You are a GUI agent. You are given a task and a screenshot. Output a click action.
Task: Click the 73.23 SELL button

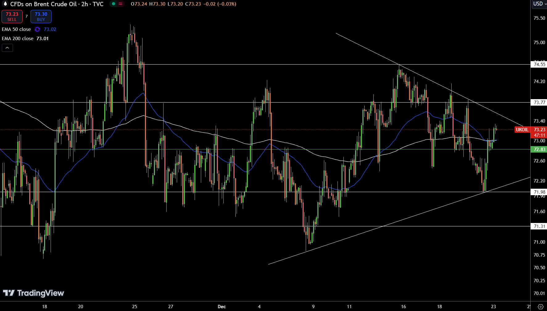[12, 17]
